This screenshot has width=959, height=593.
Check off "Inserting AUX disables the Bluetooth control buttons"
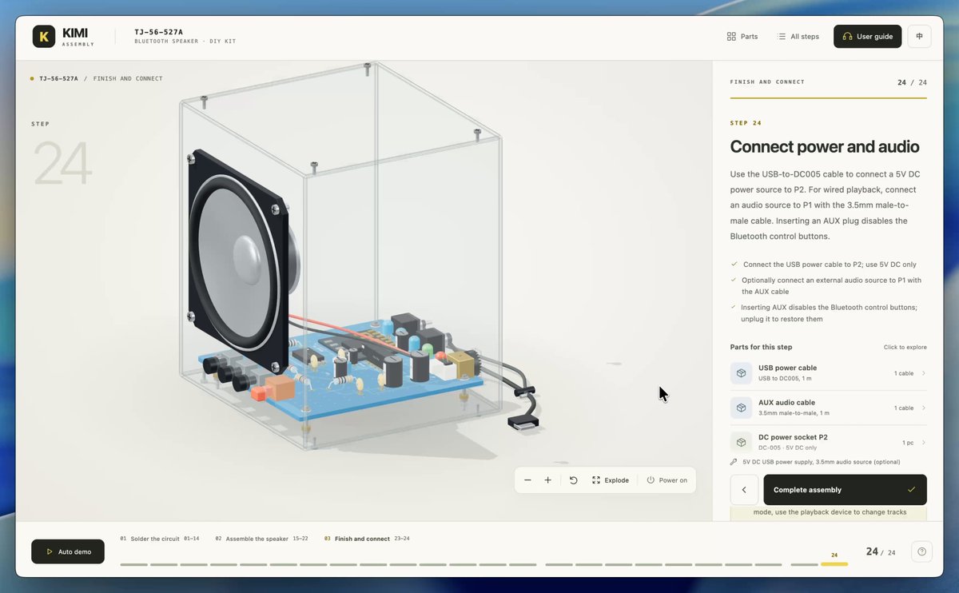coord(734,307)
